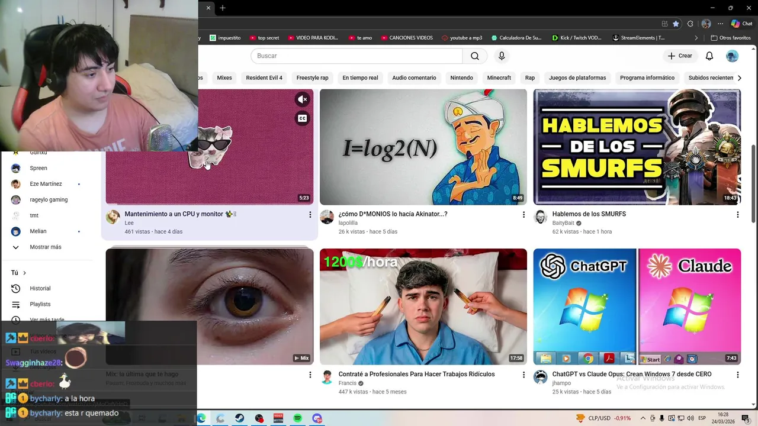Open Spotify from the taskbar
The width and height of the screenshot is (758, 426).
coord(297,418)
